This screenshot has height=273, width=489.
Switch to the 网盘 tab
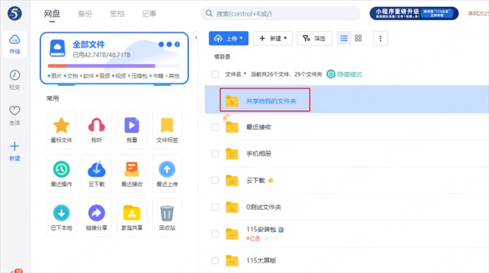pyautogui.click(x=52, y=14)
